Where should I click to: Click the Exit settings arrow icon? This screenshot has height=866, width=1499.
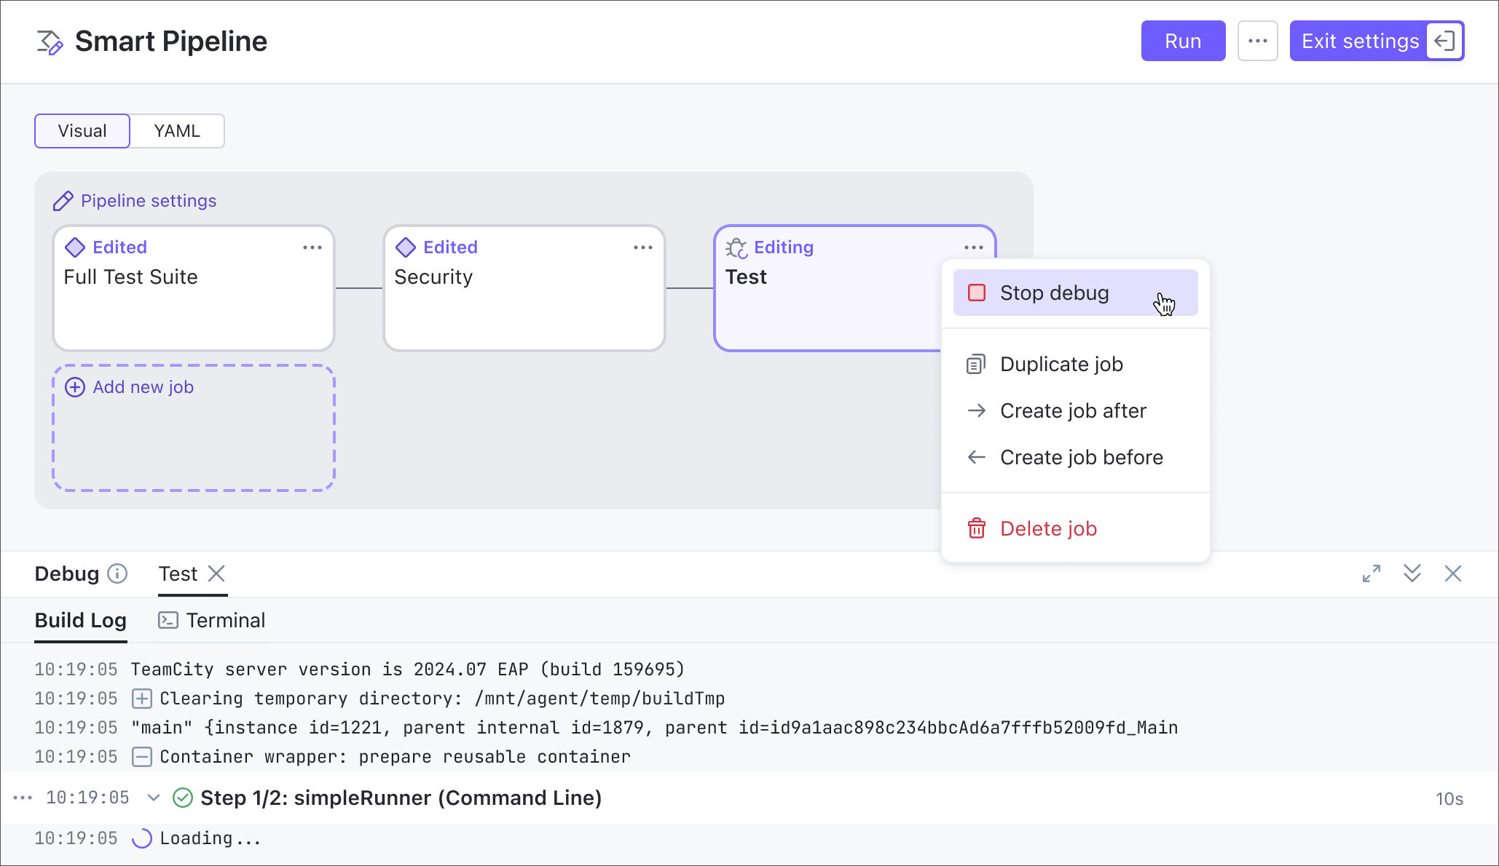click(1444, 41)
